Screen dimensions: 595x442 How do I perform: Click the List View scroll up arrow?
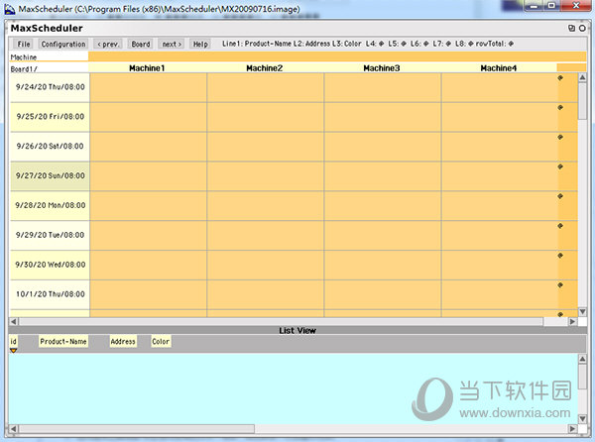coord(582,359)
